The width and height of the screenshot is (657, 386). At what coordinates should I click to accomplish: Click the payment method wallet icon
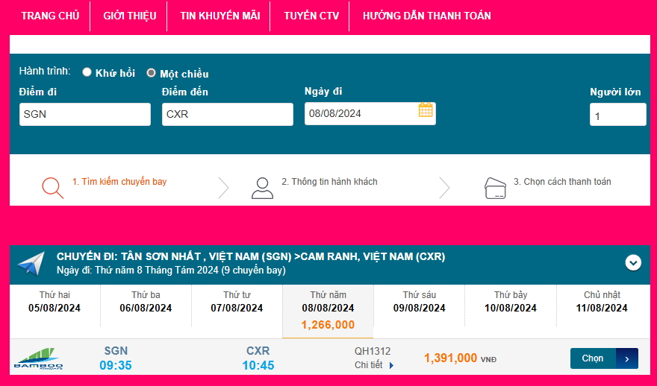pos(496,187)
